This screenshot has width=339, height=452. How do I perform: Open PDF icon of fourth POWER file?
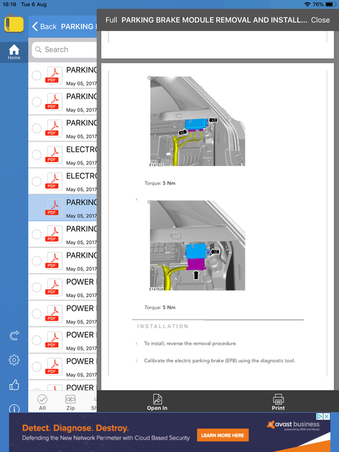coord(54,367)
